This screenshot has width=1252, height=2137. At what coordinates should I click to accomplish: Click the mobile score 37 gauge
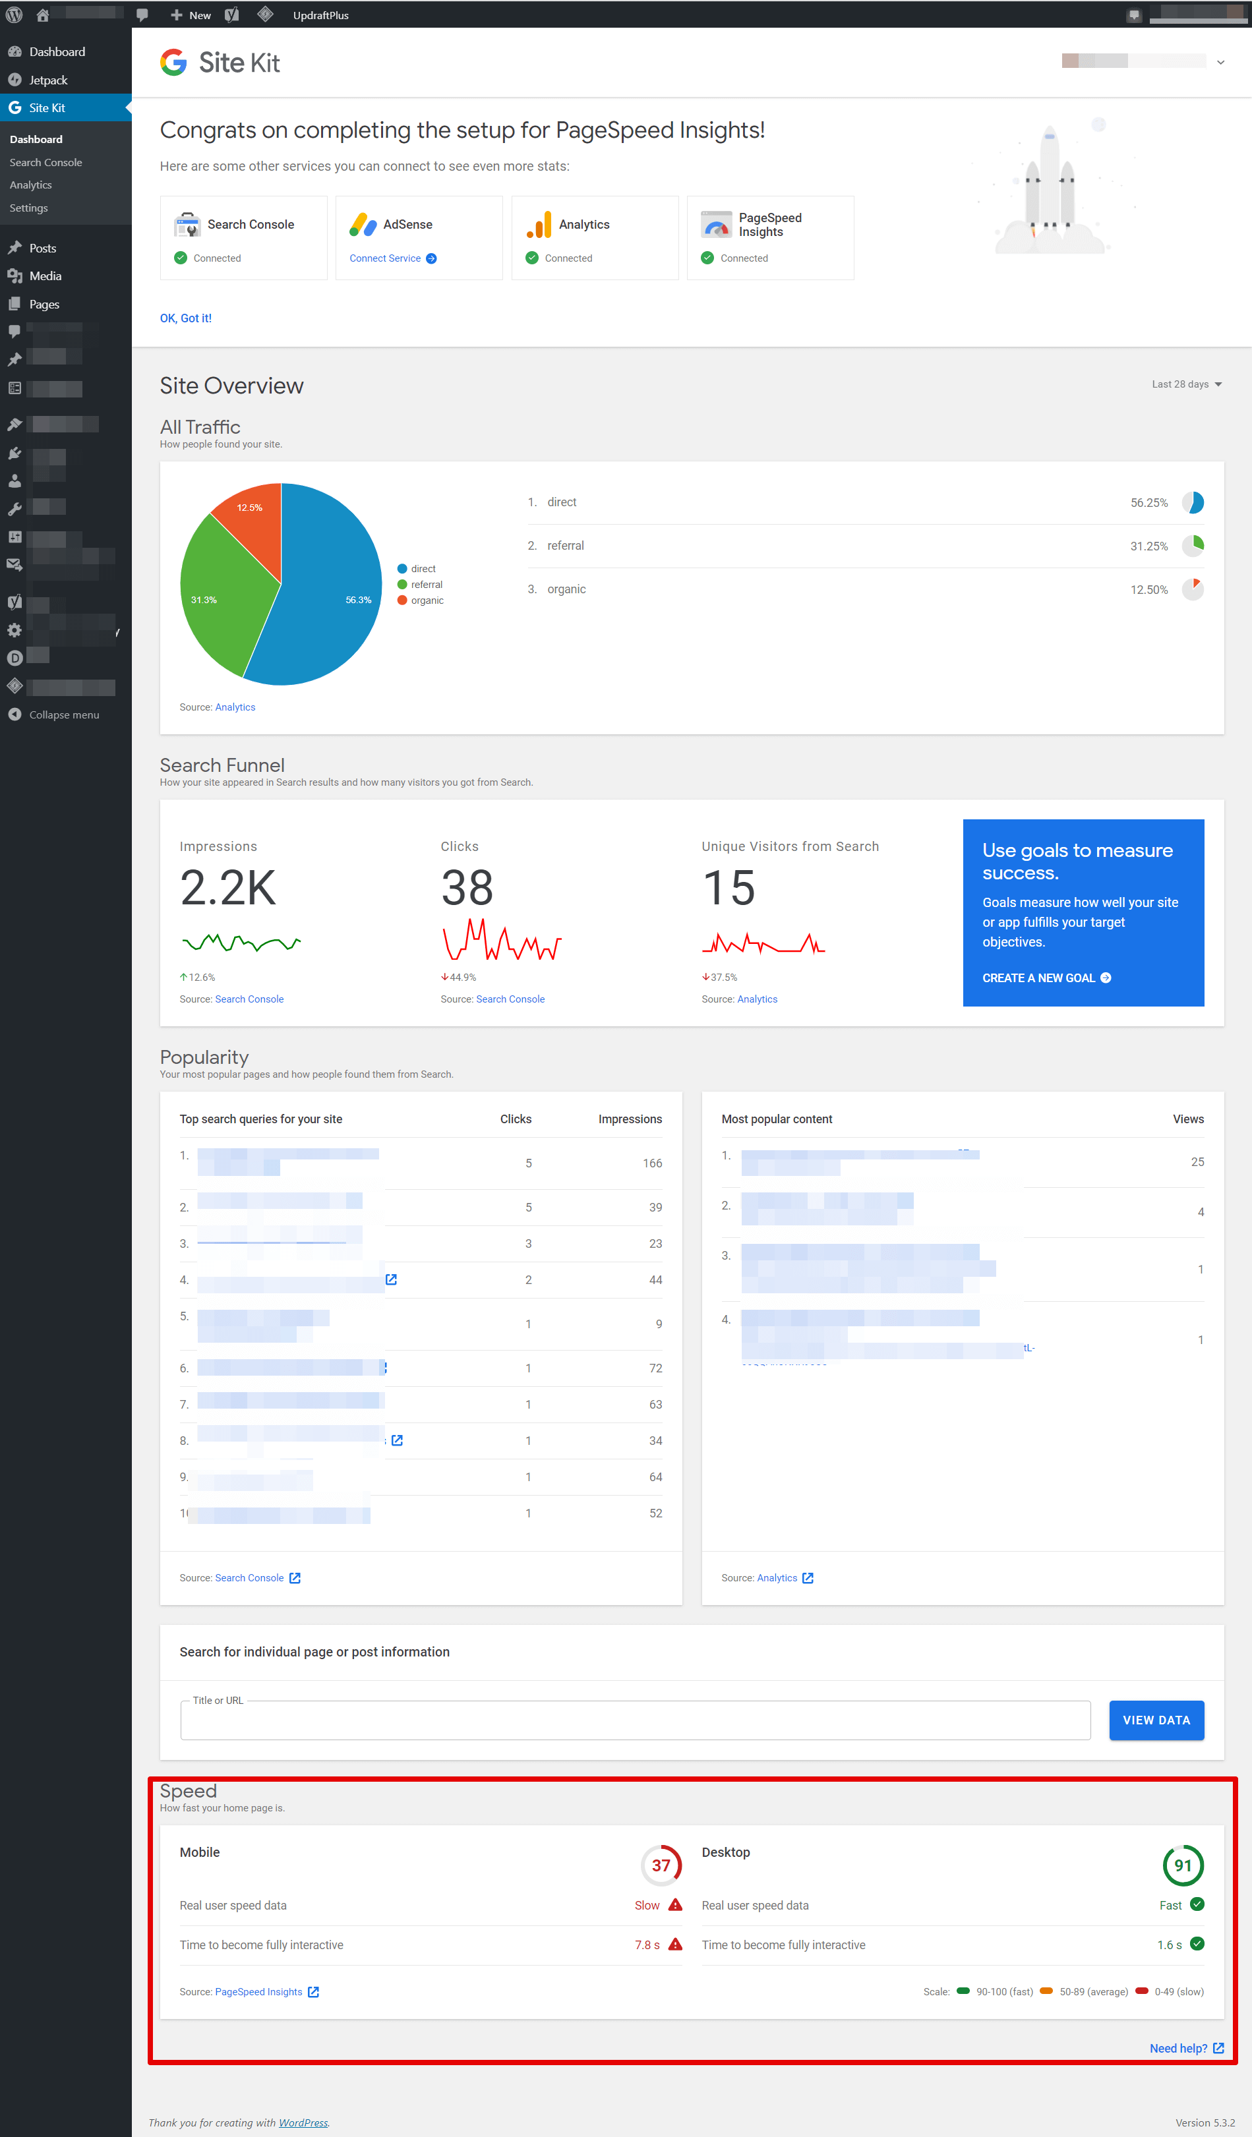click(661, 1865)
